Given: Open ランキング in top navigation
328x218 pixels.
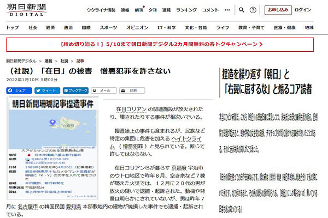Looking at the screenshot, I should tap(186, 10).
